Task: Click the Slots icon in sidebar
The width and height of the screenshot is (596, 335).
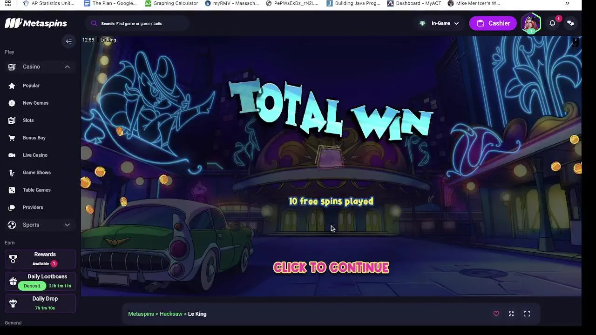Action: pos(12,120)
